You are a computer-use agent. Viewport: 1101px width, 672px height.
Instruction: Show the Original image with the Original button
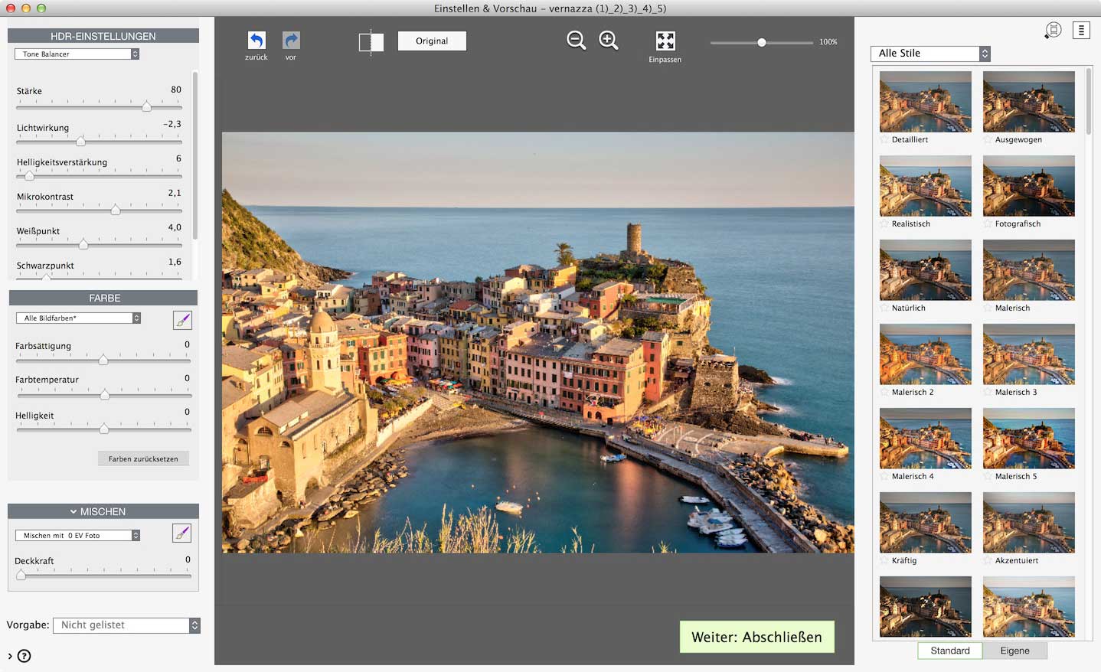[x=432, y=41]
